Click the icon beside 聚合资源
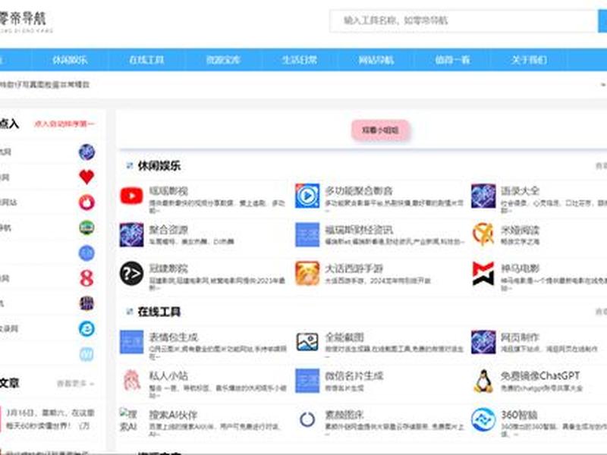 point(131,235)
